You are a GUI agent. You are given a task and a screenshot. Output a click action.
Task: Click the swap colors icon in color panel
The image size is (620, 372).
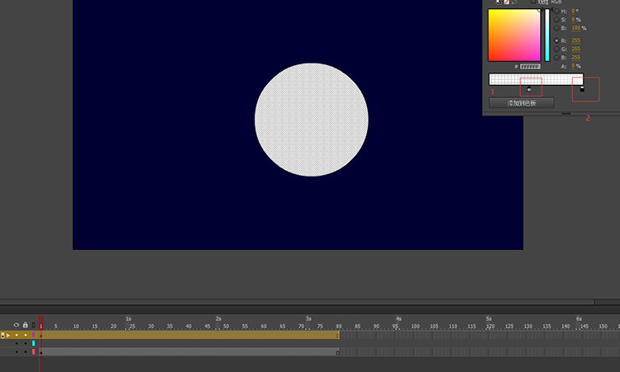pos(514,2)
